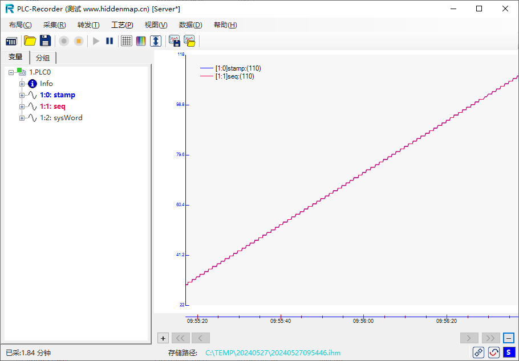Click the 09:56:20 time axis label

coord(447,321)
